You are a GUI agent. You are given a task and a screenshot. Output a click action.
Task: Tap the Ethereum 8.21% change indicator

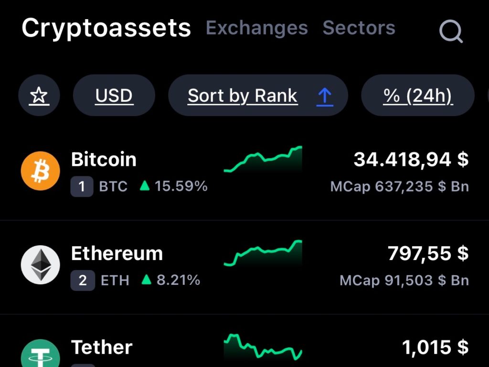click(170, 280)
